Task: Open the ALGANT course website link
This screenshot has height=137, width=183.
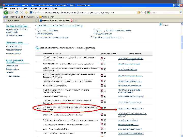Action: tap(127, 70)
